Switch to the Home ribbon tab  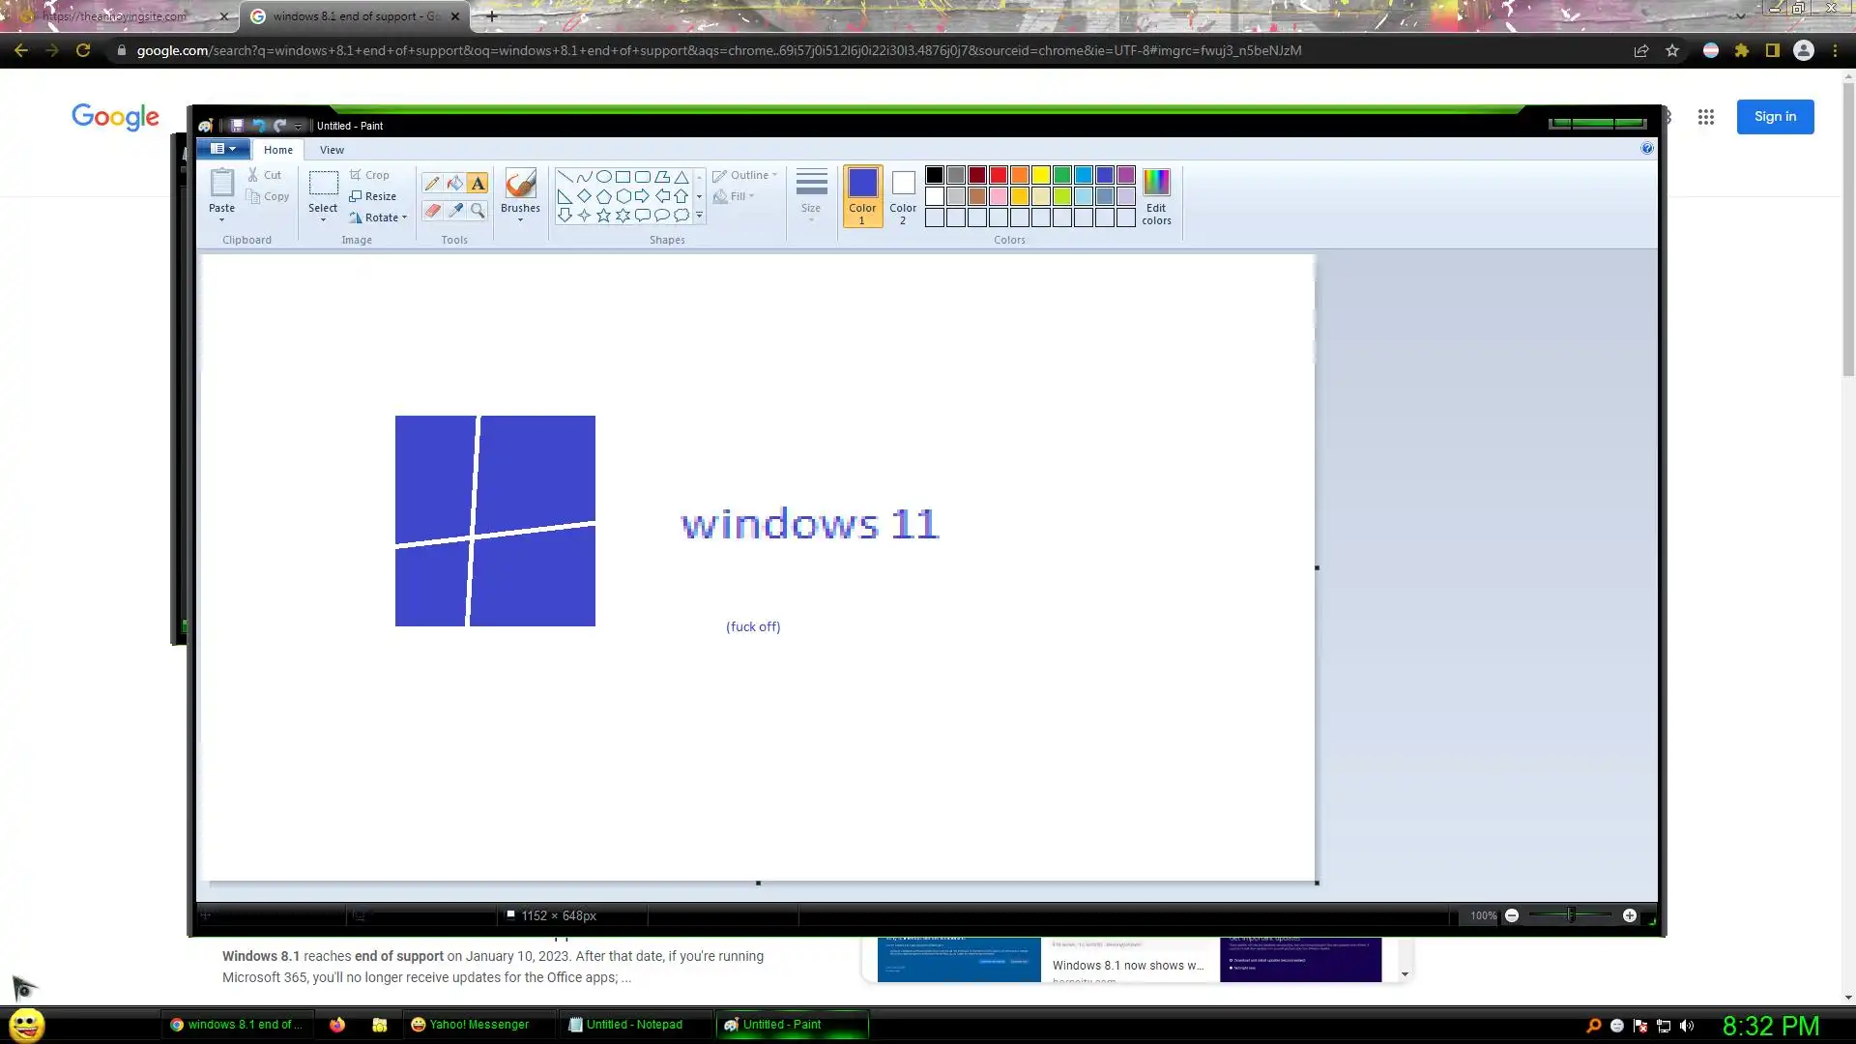(x=278, y=150)
